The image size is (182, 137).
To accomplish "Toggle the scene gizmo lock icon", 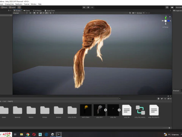I will coord(170,16).
